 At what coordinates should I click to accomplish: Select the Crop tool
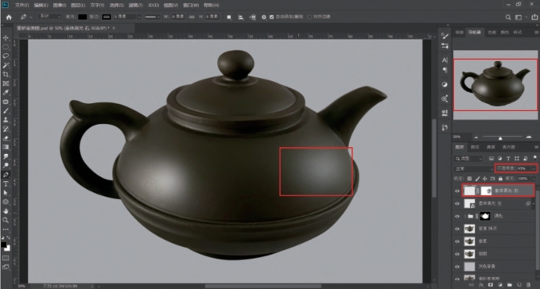point(6,75)
